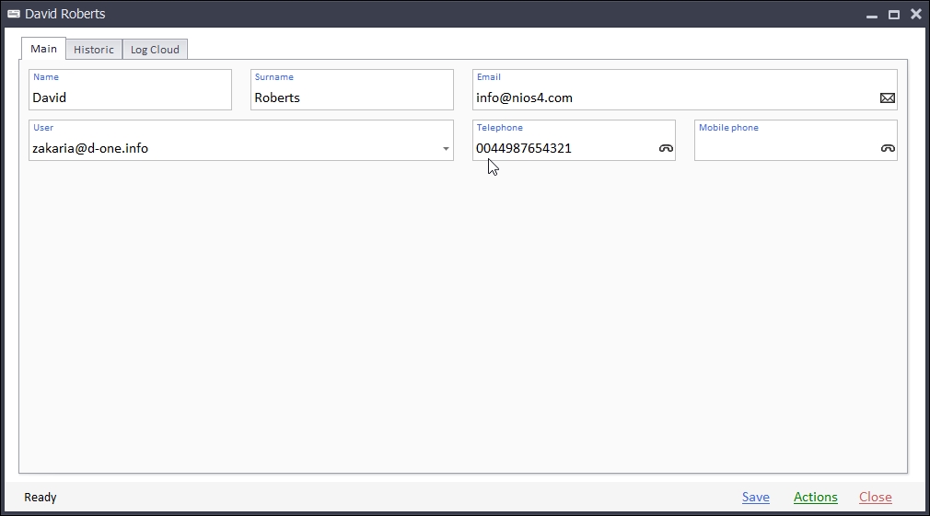930x516 pixels.
Task: Close the window using the title bar X
Action: [x=916, y=15]
